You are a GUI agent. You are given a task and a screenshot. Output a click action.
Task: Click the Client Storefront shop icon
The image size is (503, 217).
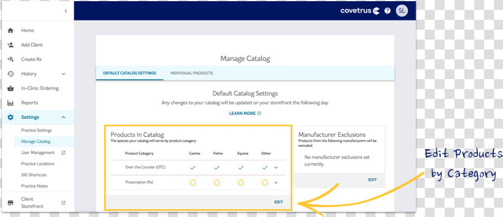pos(11,203)
